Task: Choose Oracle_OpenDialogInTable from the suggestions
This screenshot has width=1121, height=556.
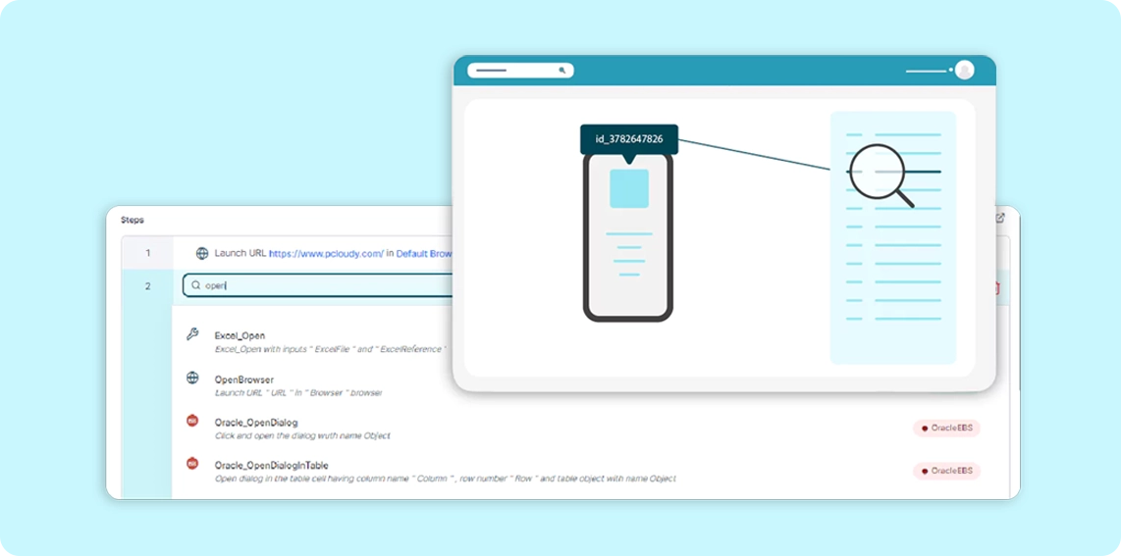Action: (x=271, y=465)
